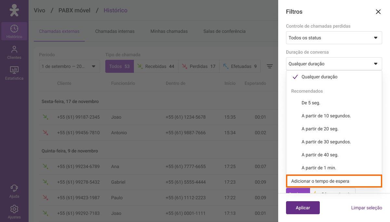Switch to the Chamadas internas tab
The width and height of the screenshot is (390, 222).
pos(115,32)
